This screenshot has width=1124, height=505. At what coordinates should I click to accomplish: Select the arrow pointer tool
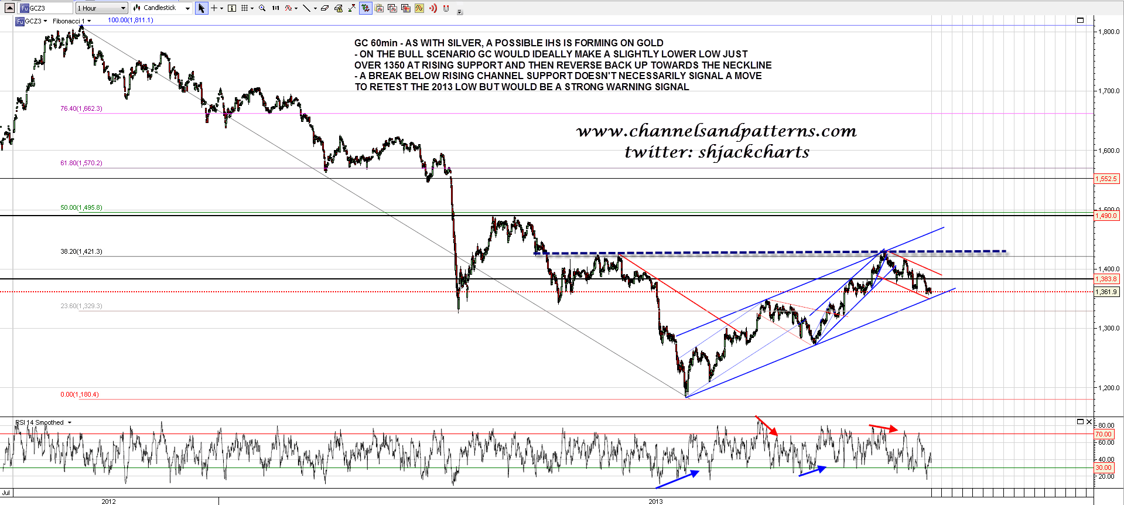click(x=201, y=8)
